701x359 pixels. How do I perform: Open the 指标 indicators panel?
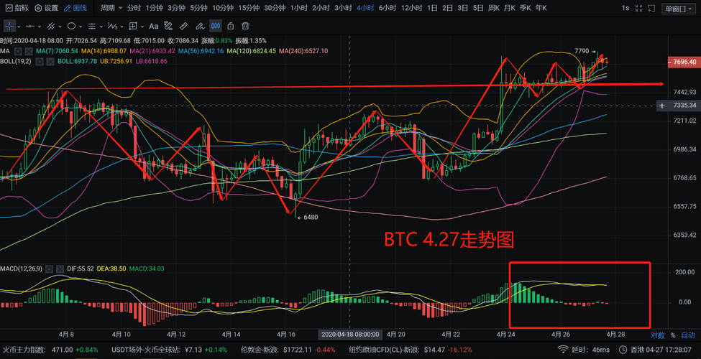coord(16,8)
